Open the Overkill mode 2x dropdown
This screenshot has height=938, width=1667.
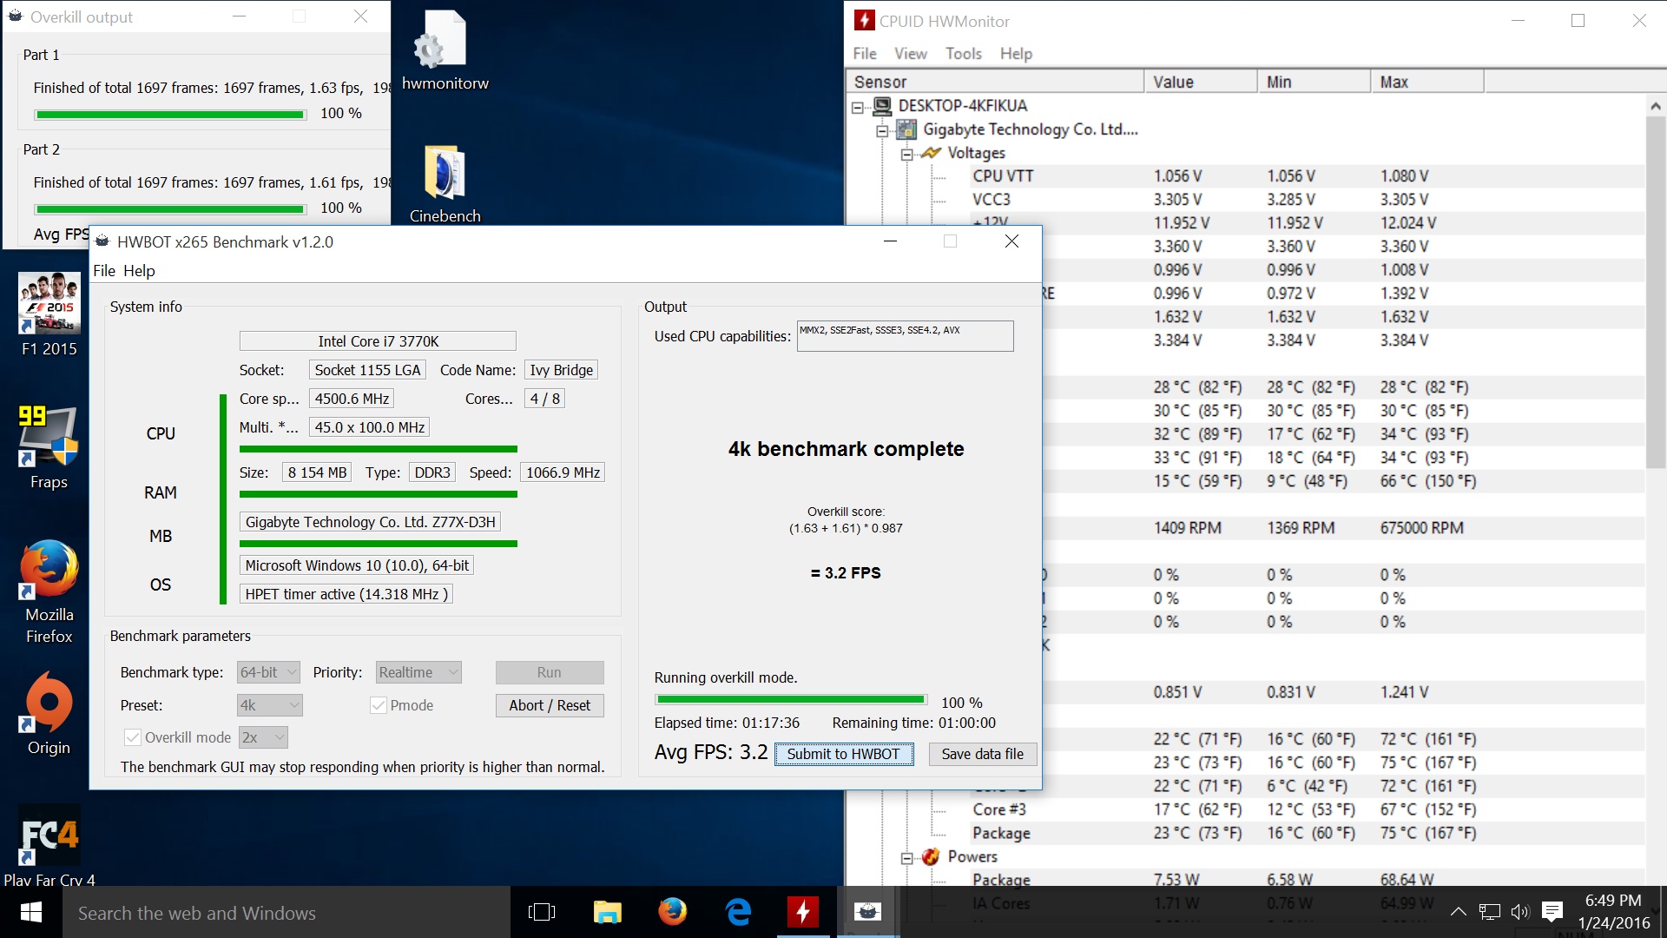click(263, 737)
